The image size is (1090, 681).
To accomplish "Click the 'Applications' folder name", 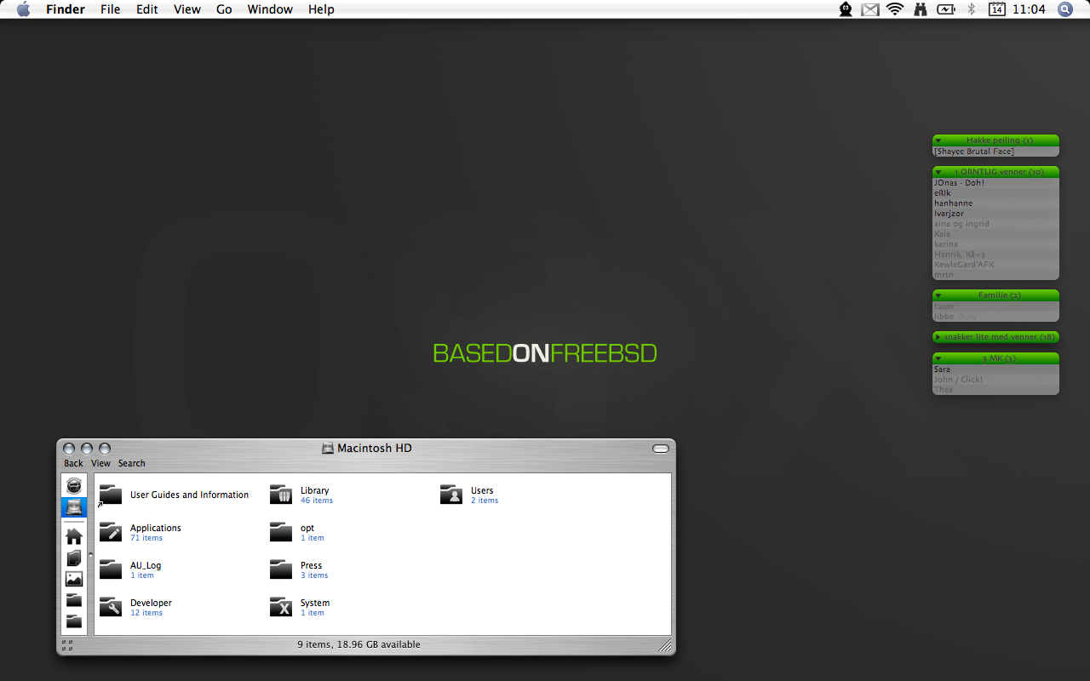I will [156, 528].
